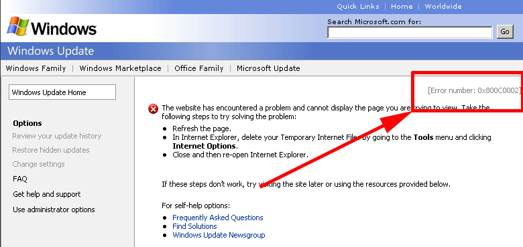Click the Options sidebar heading
The image size is (523, 247).
27,123
